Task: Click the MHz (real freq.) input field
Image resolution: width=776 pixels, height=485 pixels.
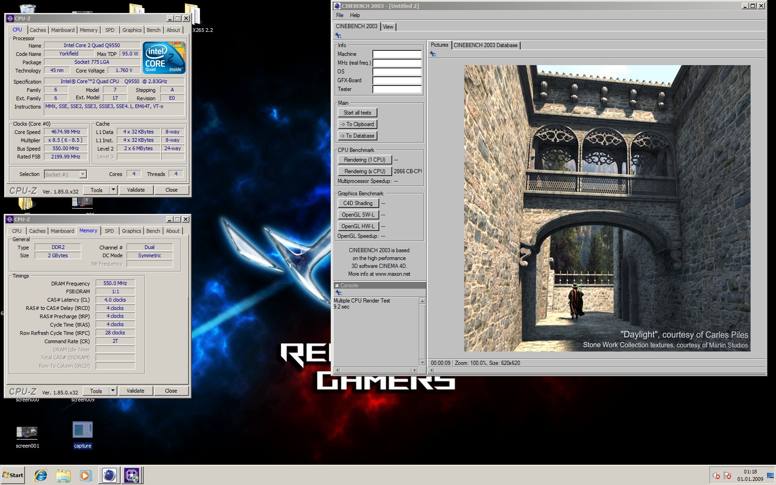Action: 397,63
